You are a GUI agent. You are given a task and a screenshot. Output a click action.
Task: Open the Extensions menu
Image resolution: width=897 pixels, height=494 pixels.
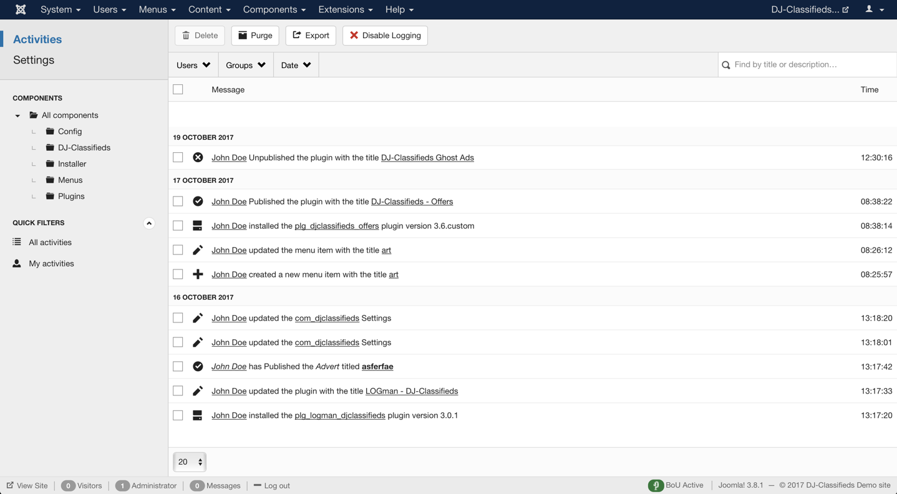click(346, 9)
